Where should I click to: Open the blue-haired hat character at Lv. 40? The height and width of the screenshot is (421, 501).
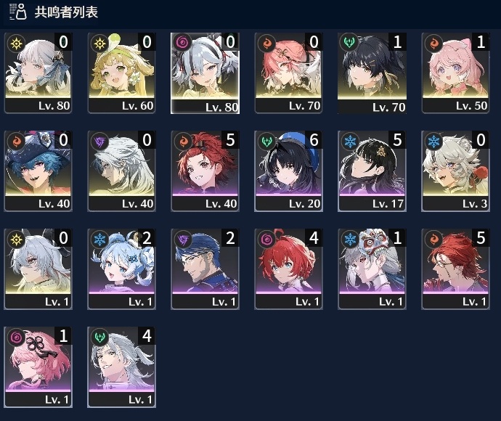pyautogui.click(x=38, y=171)
